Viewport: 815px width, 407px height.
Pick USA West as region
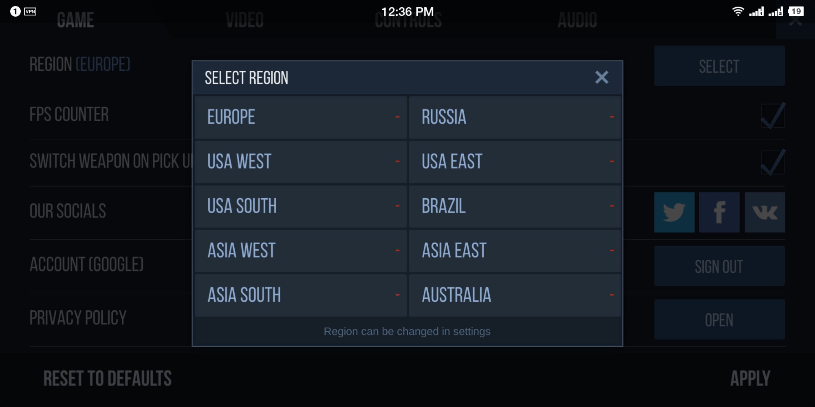301,162
